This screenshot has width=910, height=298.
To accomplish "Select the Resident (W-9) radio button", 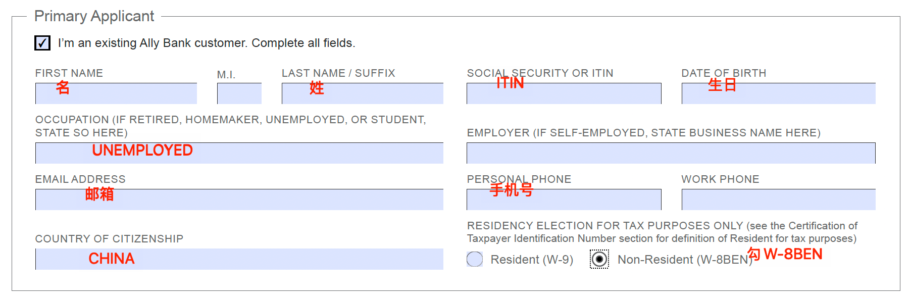I will pyautogui.click(x=475, y=259).
